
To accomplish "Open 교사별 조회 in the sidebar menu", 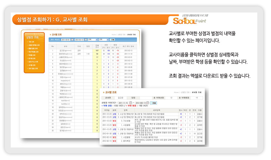I will click(32, 65).
